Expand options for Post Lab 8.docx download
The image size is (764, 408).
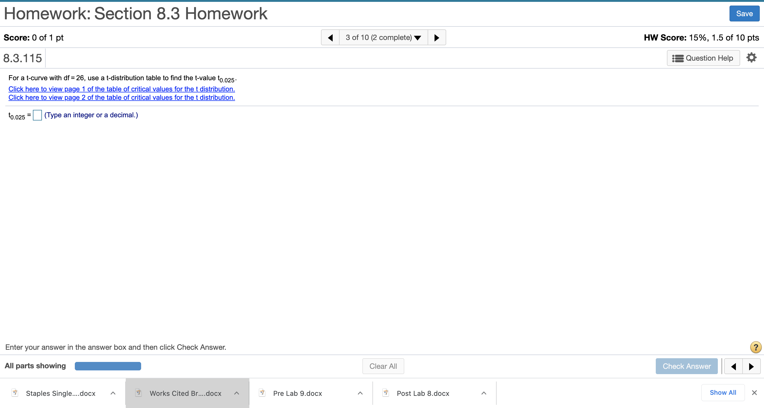coord(484,393)
